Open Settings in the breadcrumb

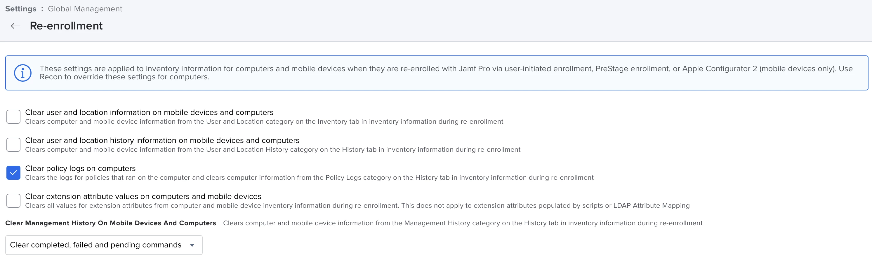point(21,9)
